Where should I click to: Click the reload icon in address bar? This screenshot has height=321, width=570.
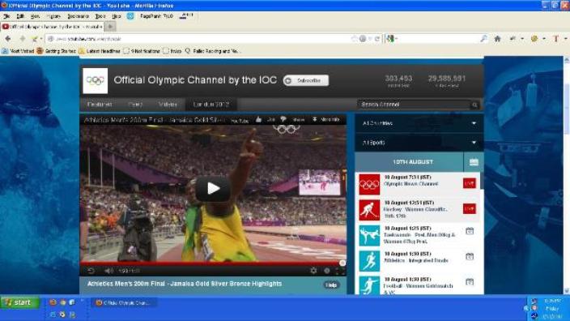pyautogui.click(x=377, y=39)
